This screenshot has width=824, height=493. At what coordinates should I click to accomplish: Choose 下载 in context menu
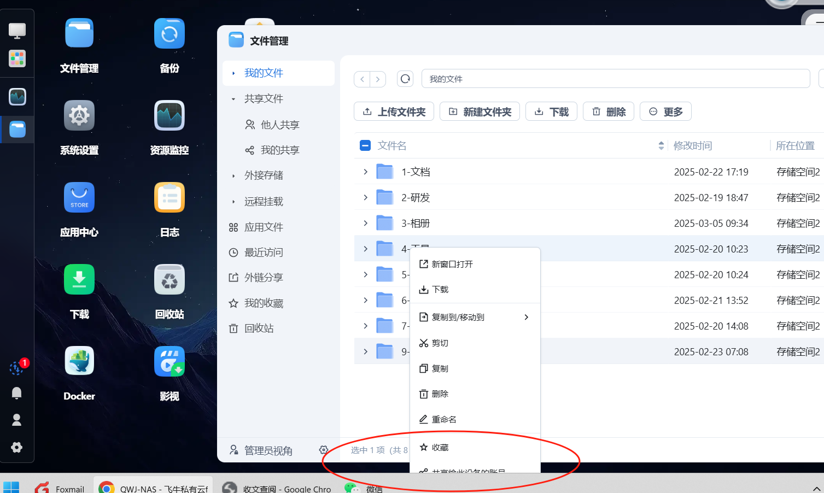(475, 290)
